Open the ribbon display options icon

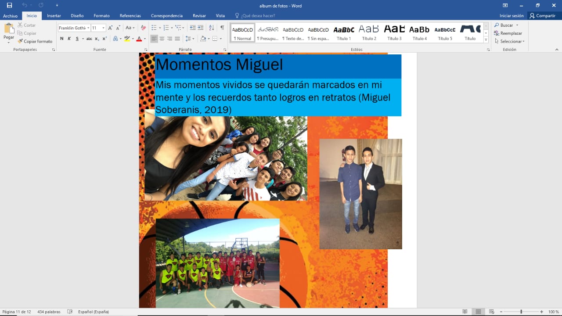(x=505, y=5)
